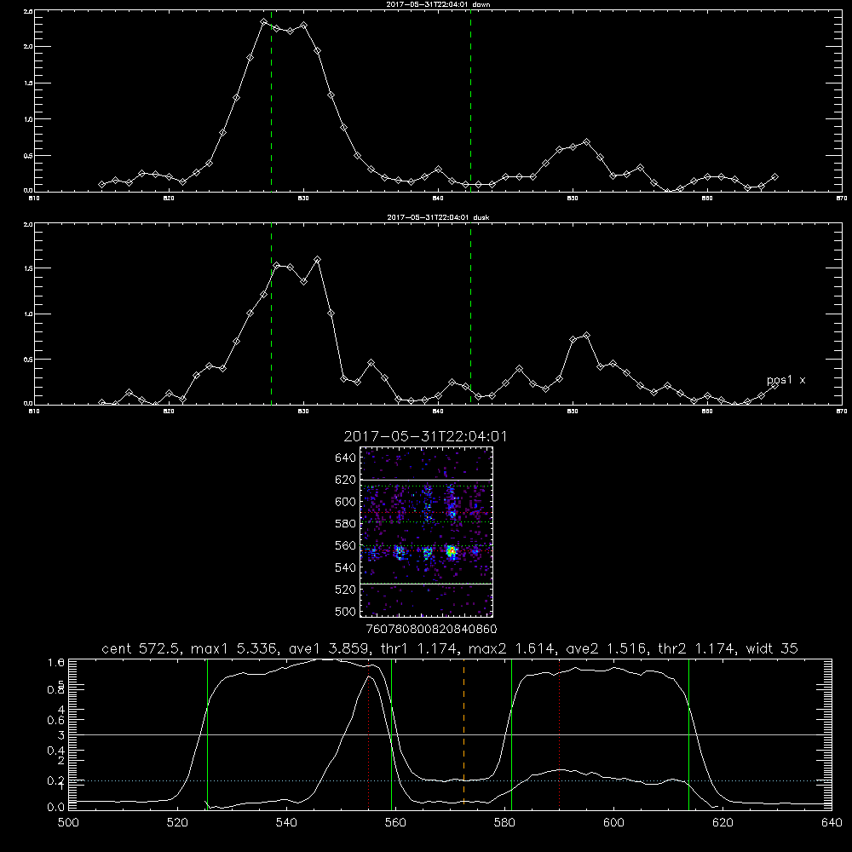This screenshot has height=852, width=852.
Task: Select the large 2017-05-31T22:04:01 image title
Action: 425,436
